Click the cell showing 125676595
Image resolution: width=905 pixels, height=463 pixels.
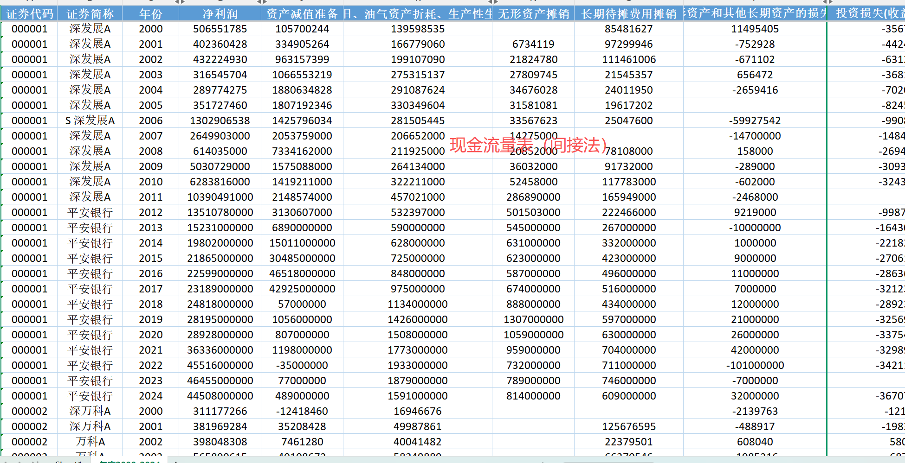[x=629, y=426]
